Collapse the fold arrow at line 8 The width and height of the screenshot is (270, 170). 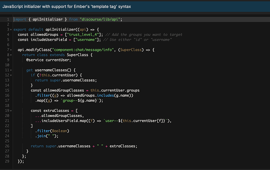click(11, 55)
